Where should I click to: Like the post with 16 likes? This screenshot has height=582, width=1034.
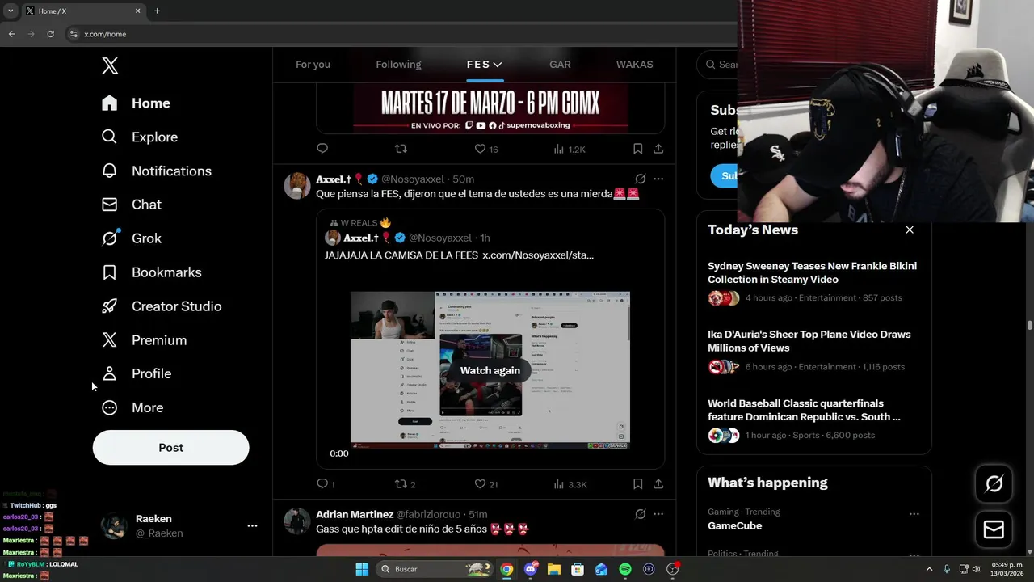[x=485, y=149]
